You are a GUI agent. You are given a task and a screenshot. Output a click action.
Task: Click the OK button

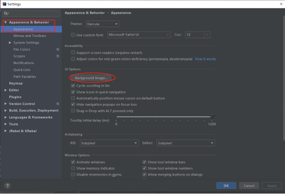(x=226, y=186)
